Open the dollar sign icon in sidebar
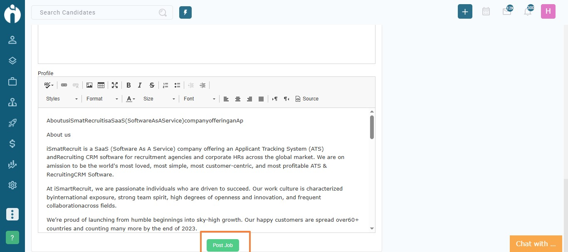Image resolution: width=568 pixels, height=252 pixels. [x=12, y=144]
